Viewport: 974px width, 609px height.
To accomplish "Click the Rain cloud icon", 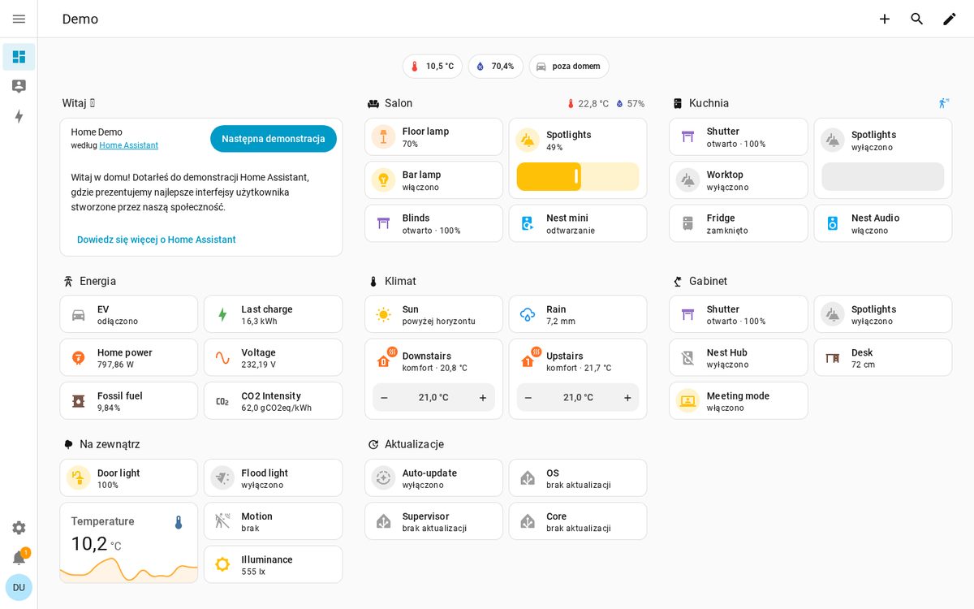I will click(528, 314).
